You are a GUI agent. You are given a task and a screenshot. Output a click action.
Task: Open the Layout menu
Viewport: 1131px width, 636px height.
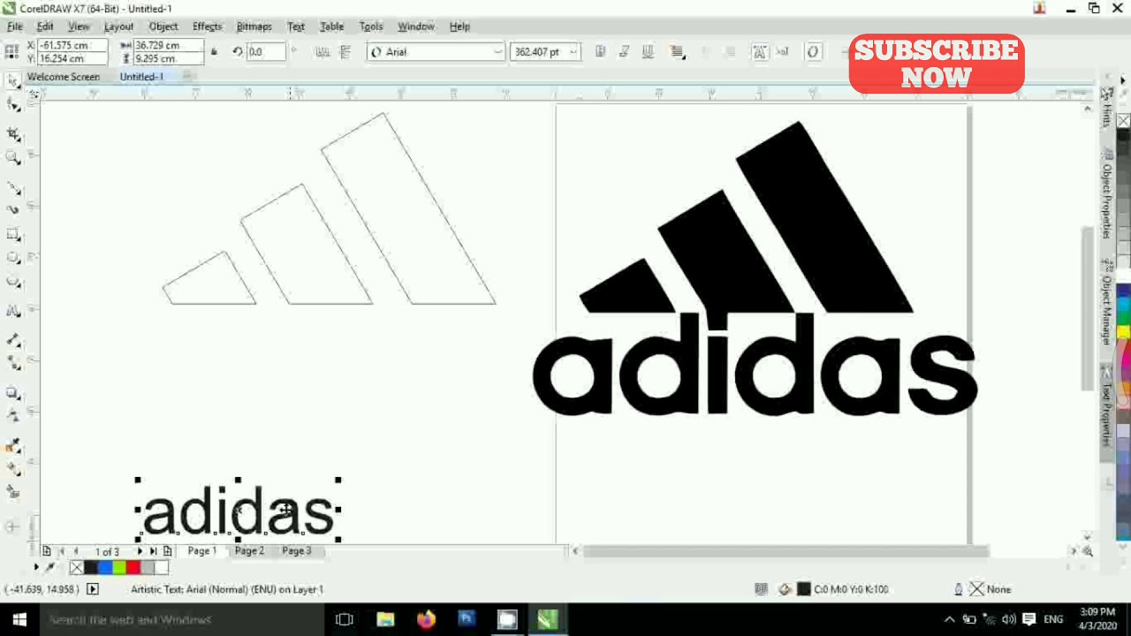pos(118,26)
